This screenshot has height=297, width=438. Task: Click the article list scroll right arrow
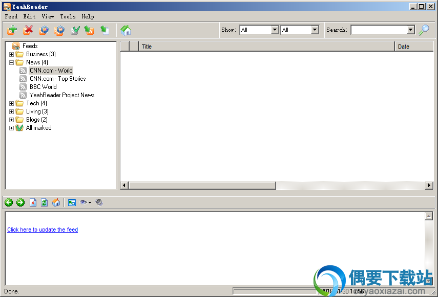[x=429, y=185]
